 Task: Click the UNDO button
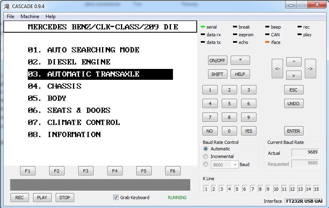pos(294,104)
